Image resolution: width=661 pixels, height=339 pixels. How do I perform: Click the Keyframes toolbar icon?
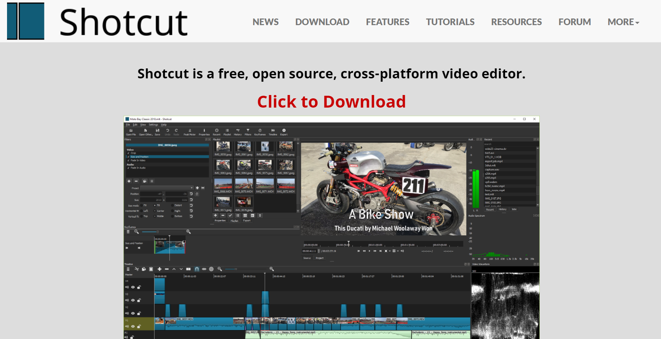click(260, 132)
